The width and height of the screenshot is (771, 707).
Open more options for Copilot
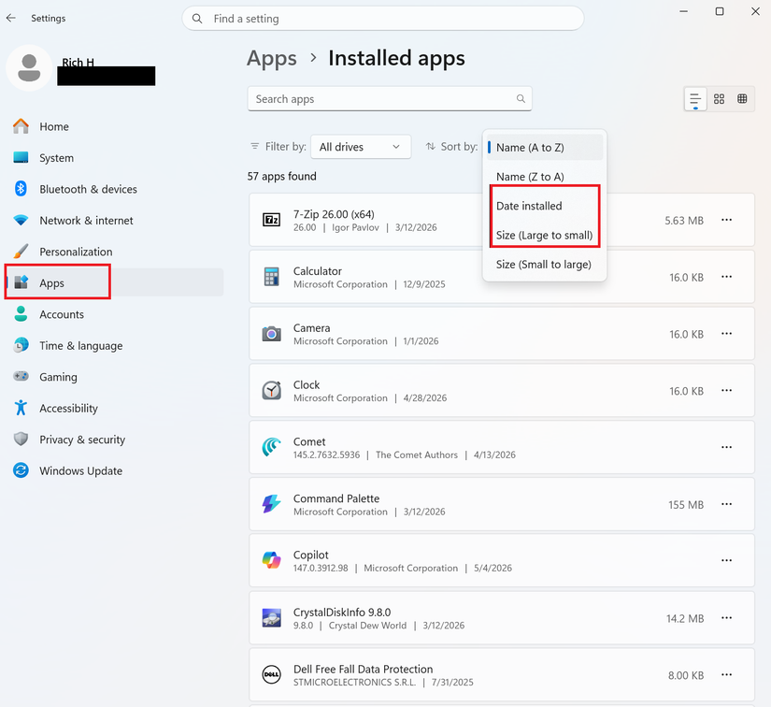(727, 560)
